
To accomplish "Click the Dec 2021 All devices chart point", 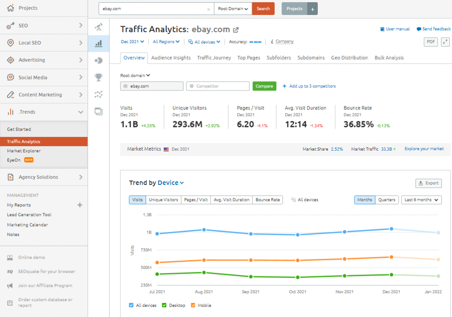I will 391,229.
